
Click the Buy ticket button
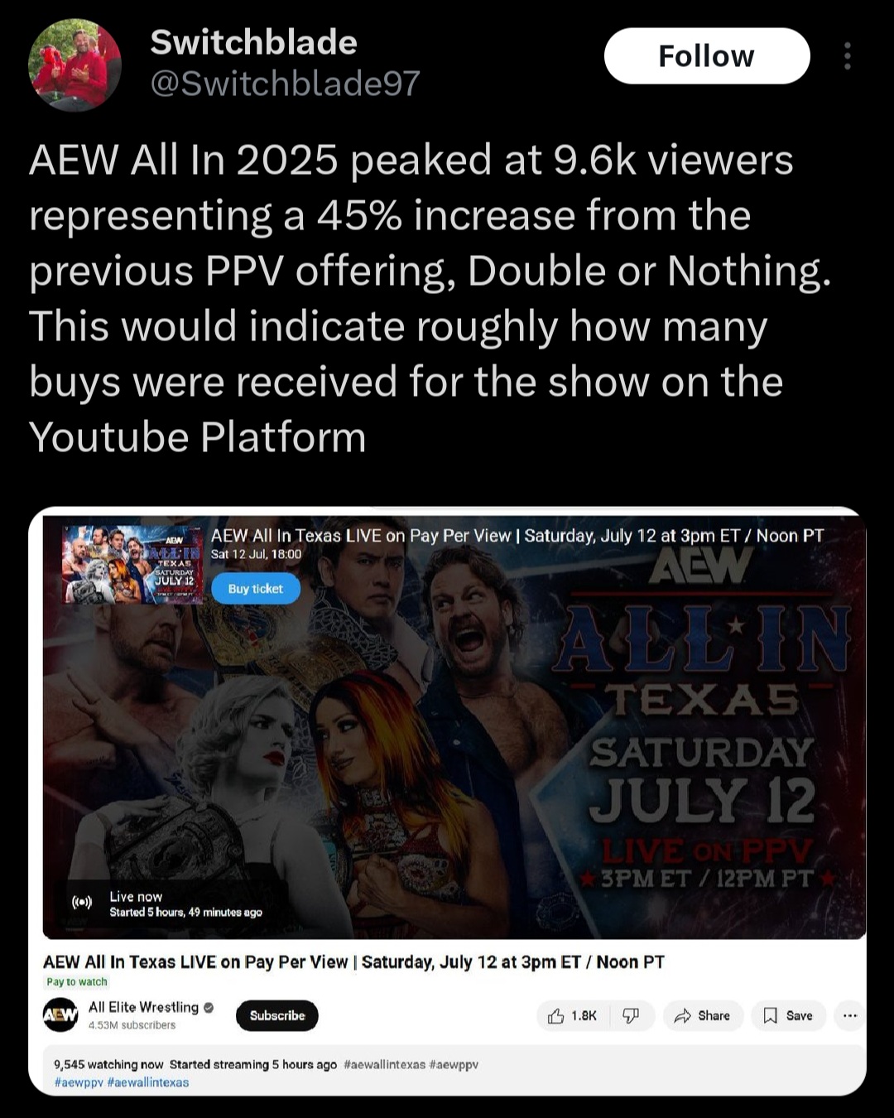255,589
